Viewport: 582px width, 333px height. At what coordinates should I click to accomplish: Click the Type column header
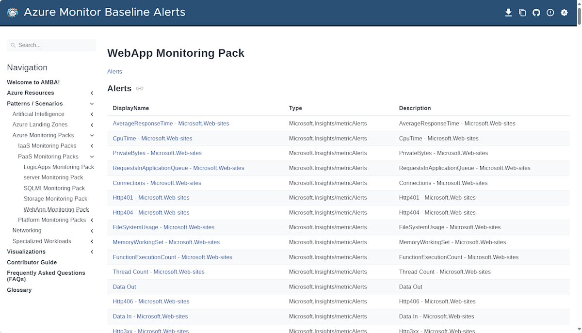295,108
